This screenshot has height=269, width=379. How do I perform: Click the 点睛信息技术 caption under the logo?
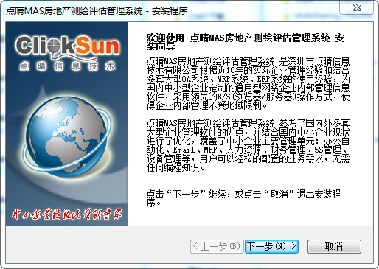coord(67,66)
